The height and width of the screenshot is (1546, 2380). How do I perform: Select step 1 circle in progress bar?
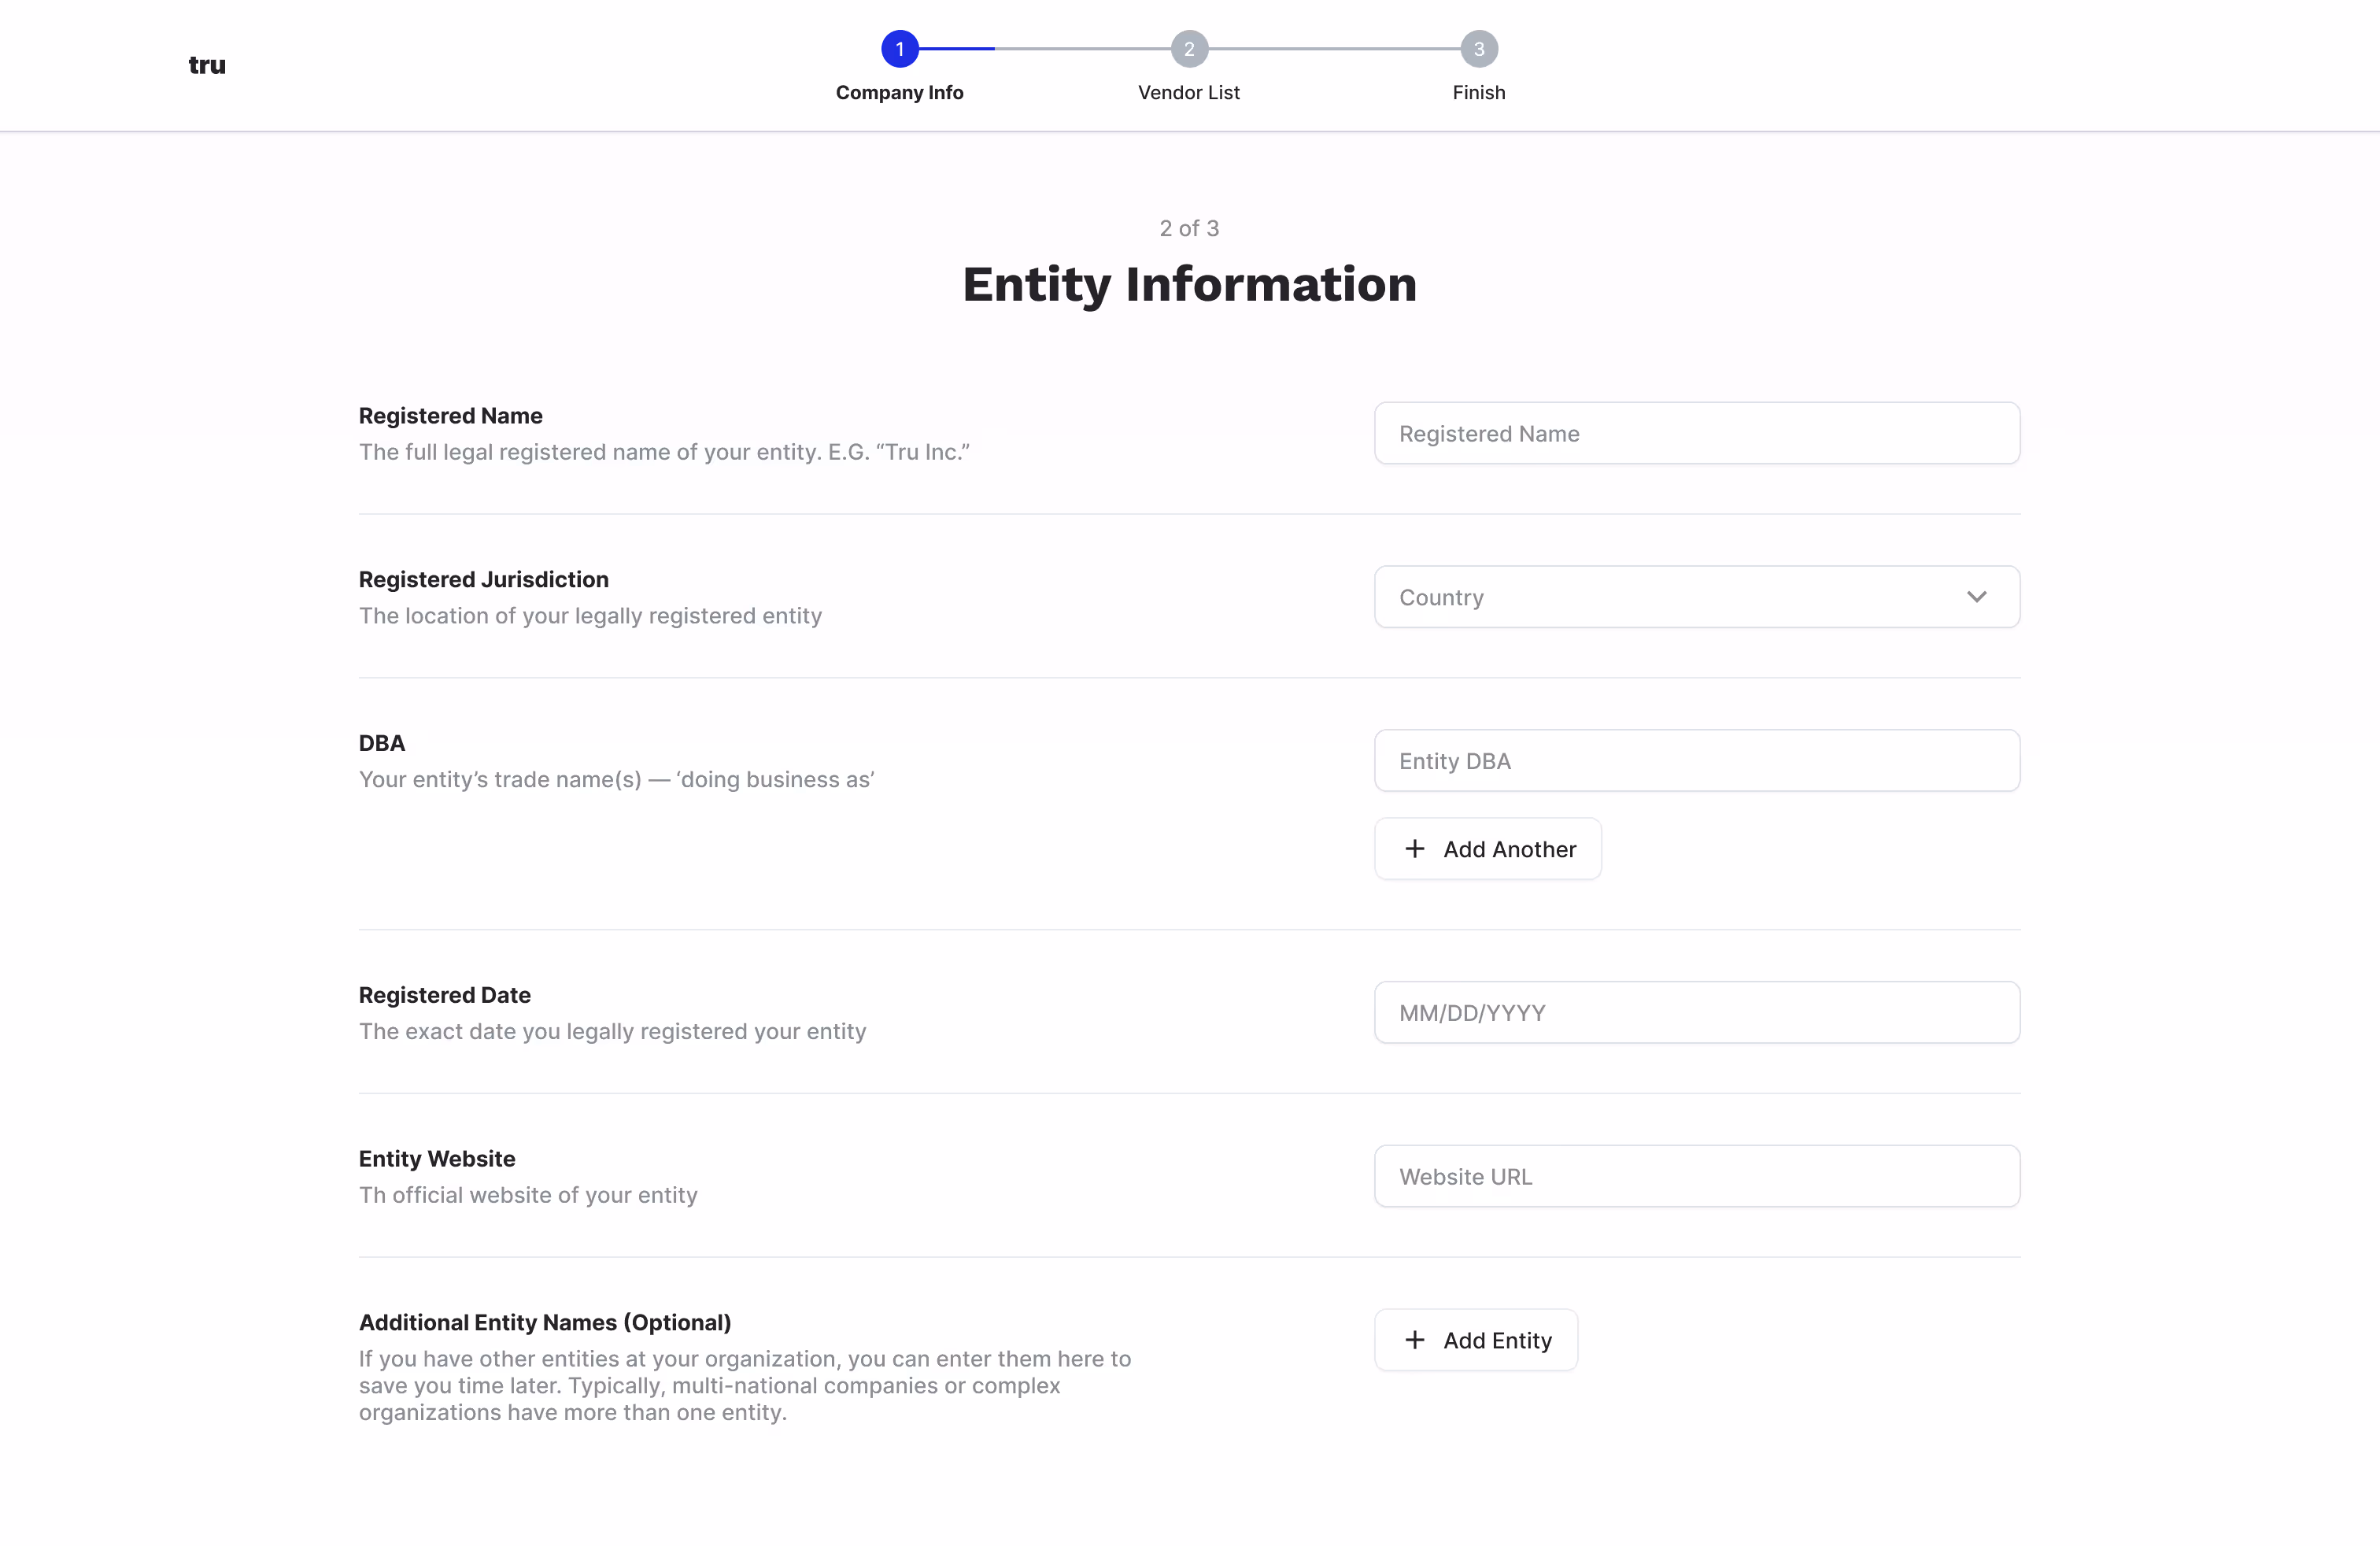point(900,49)
